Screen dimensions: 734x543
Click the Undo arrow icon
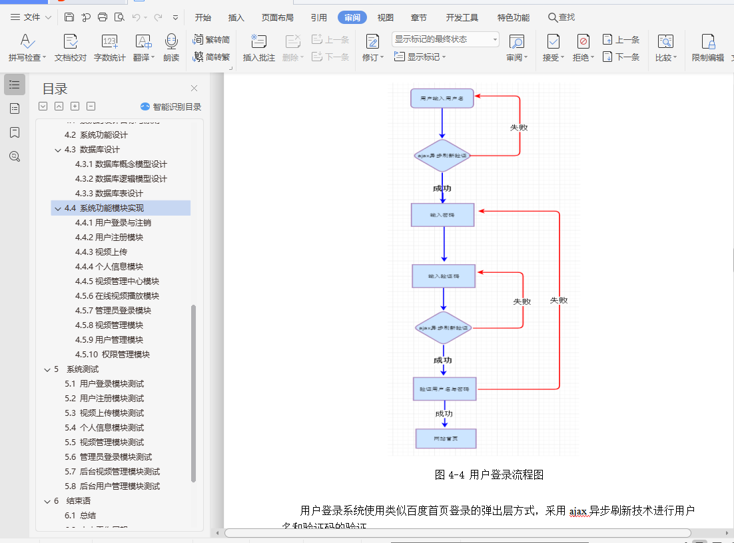coord(137,17)
